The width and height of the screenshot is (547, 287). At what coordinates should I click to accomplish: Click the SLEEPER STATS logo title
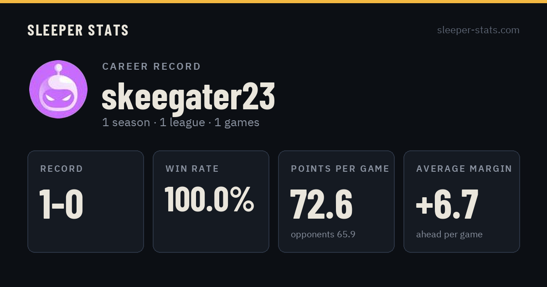click(78, 30)
